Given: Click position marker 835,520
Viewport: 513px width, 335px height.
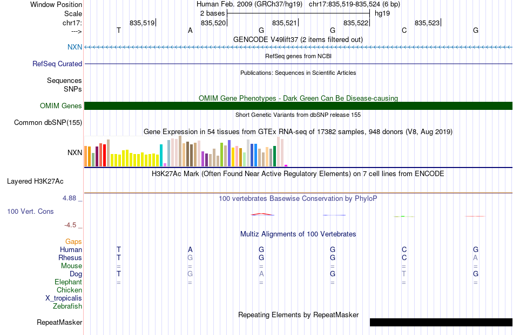Looking at the screenshot, I should point(213,23).
